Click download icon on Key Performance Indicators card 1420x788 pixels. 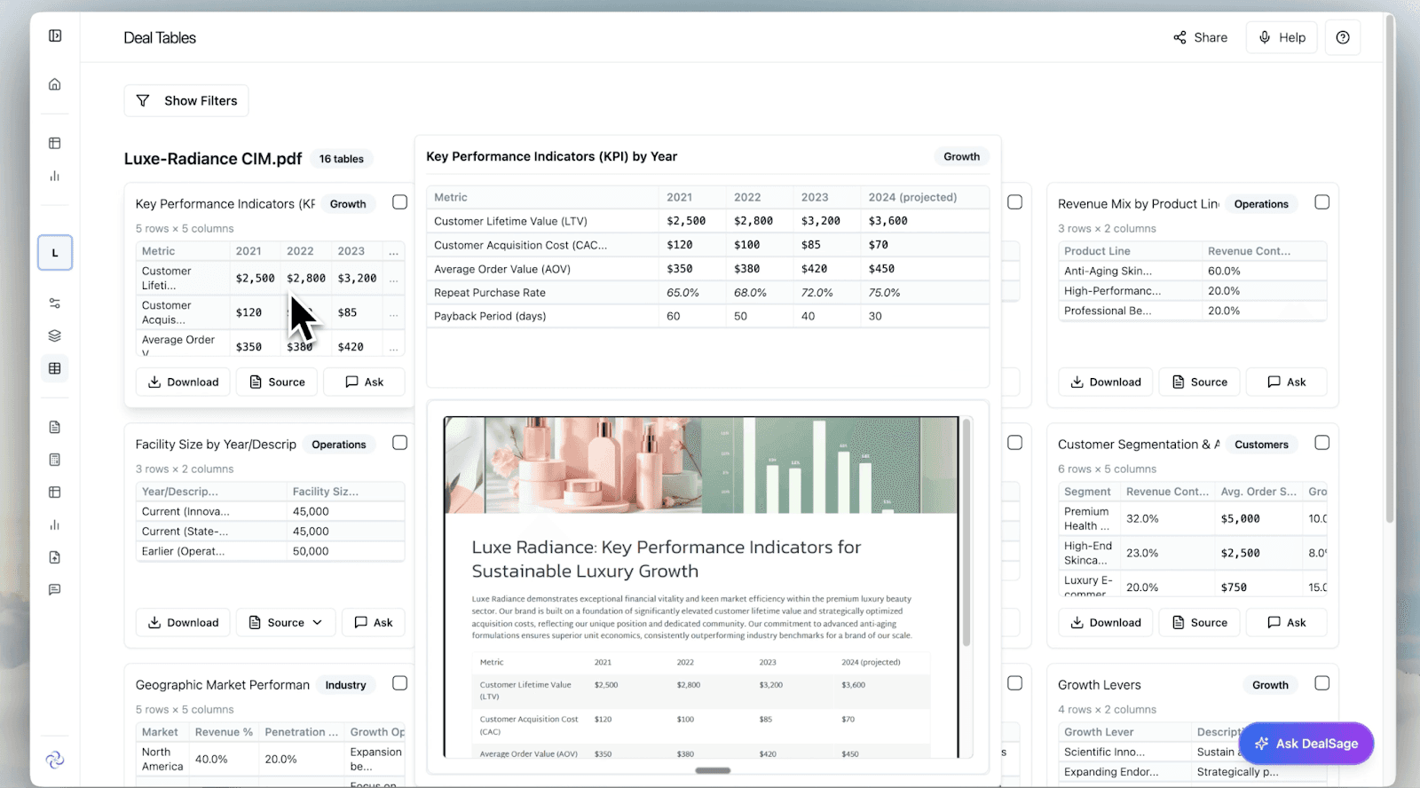(154, 382)
